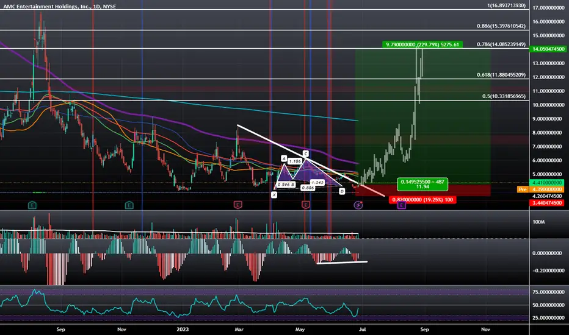
Task: Click price axis value 4.260474500
Action: pos(548,196)
